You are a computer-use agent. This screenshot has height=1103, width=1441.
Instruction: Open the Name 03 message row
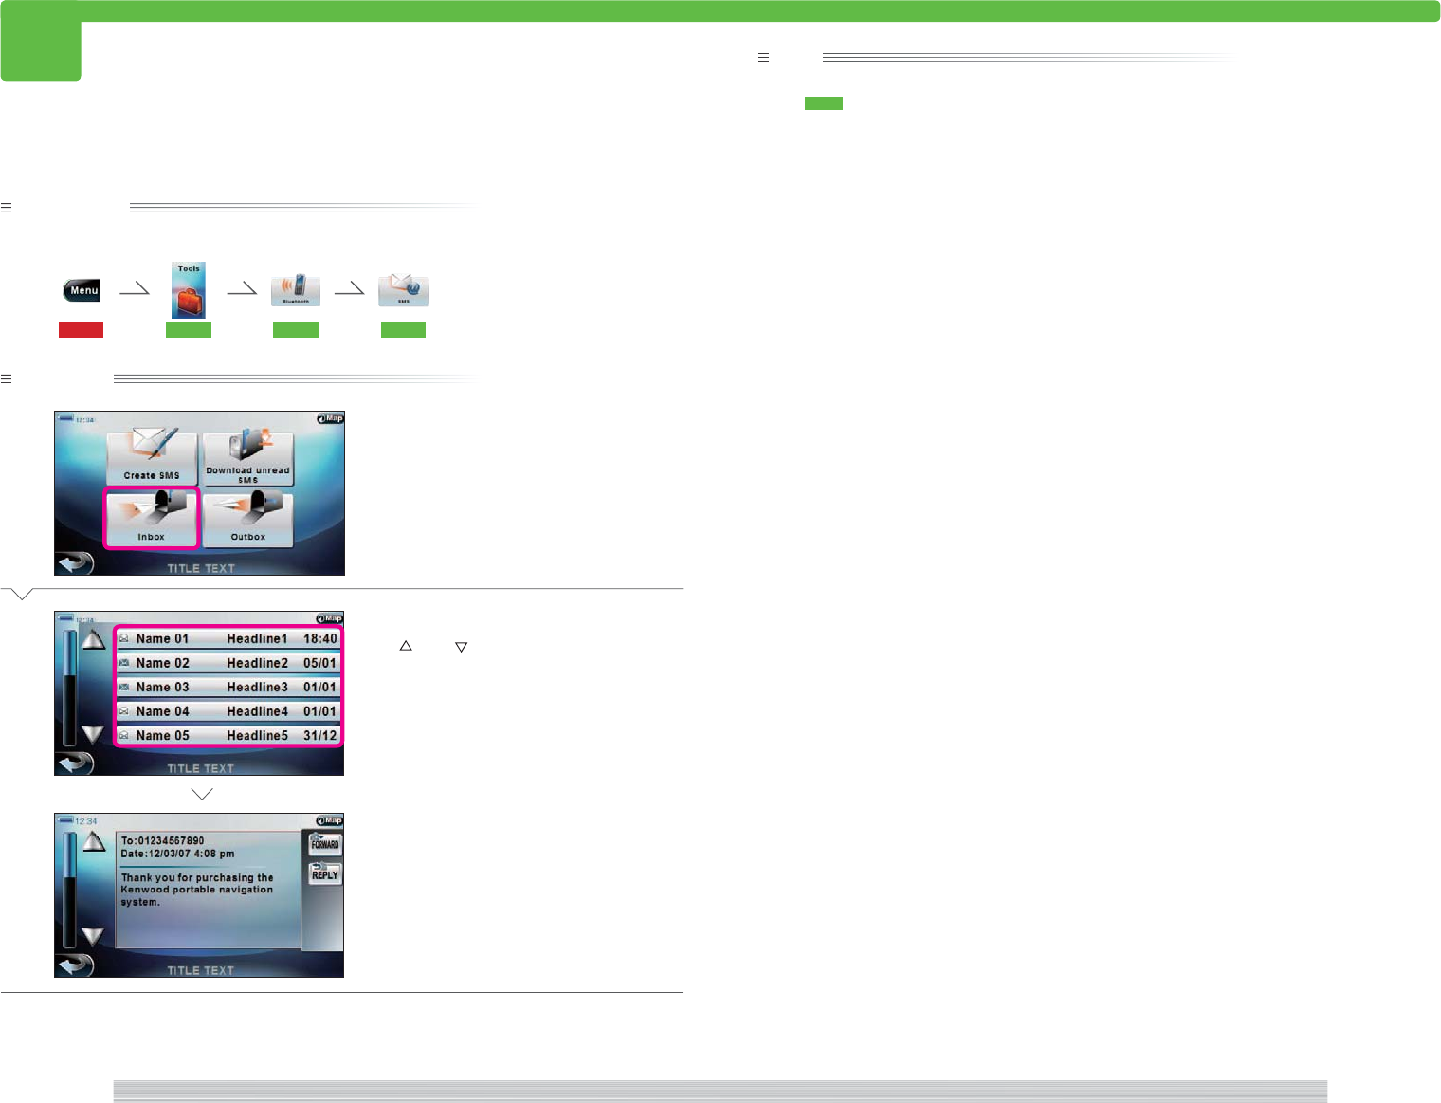[x=228, y=687]
